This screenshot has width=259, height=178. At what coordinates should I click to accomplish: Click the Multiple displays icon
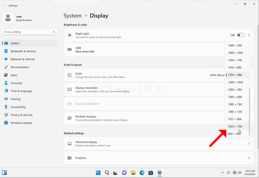(70, 118)
